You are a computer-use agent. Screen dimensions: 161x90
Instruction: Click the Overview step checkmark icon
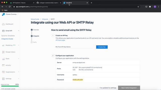coord(32,30)
